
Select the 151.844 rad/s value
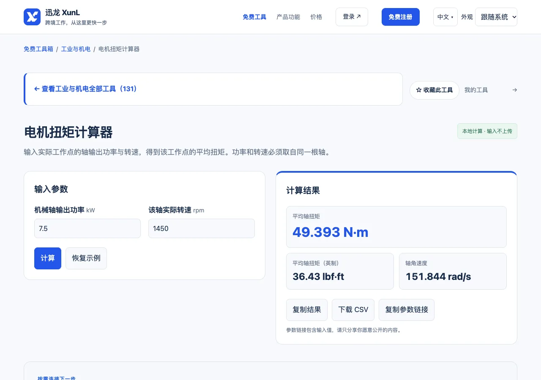click(438, 277)
